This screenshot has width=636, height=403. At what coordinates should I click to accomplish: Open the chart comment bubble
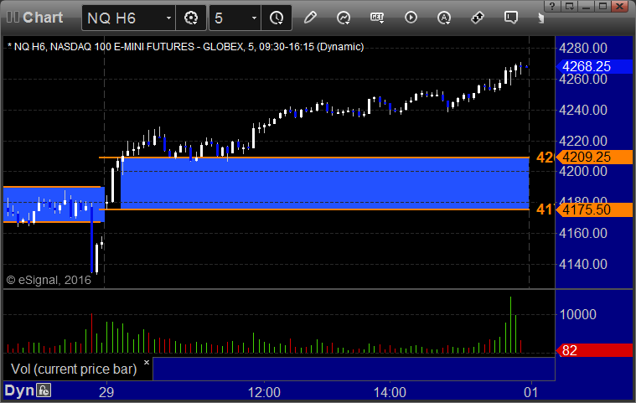[x=510, y=18]
